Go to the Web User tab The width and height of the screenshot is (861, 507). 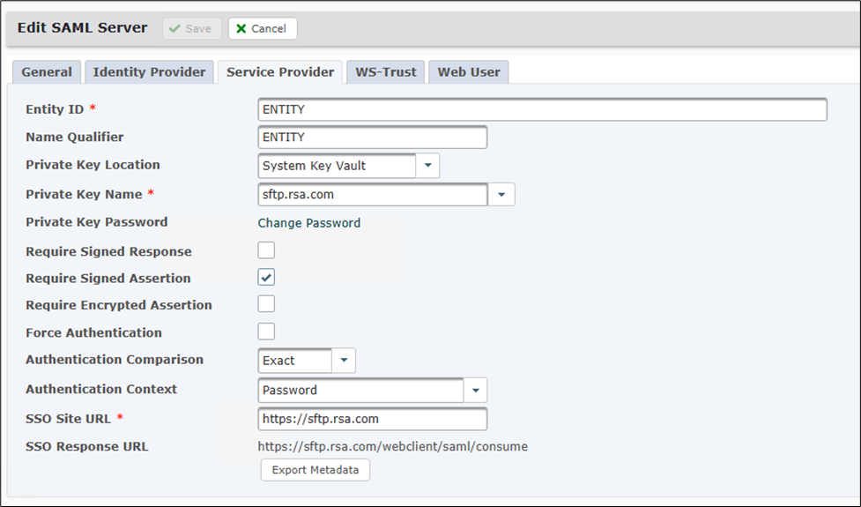click(x=468, y=72)
